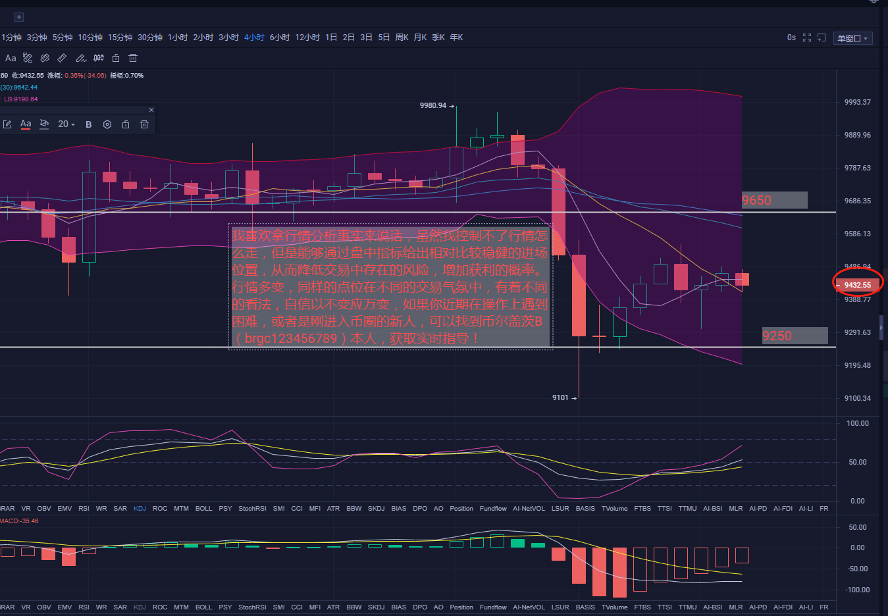
Task: Select AI-BSI in bottom indicator row
Action: click(712, 607)
